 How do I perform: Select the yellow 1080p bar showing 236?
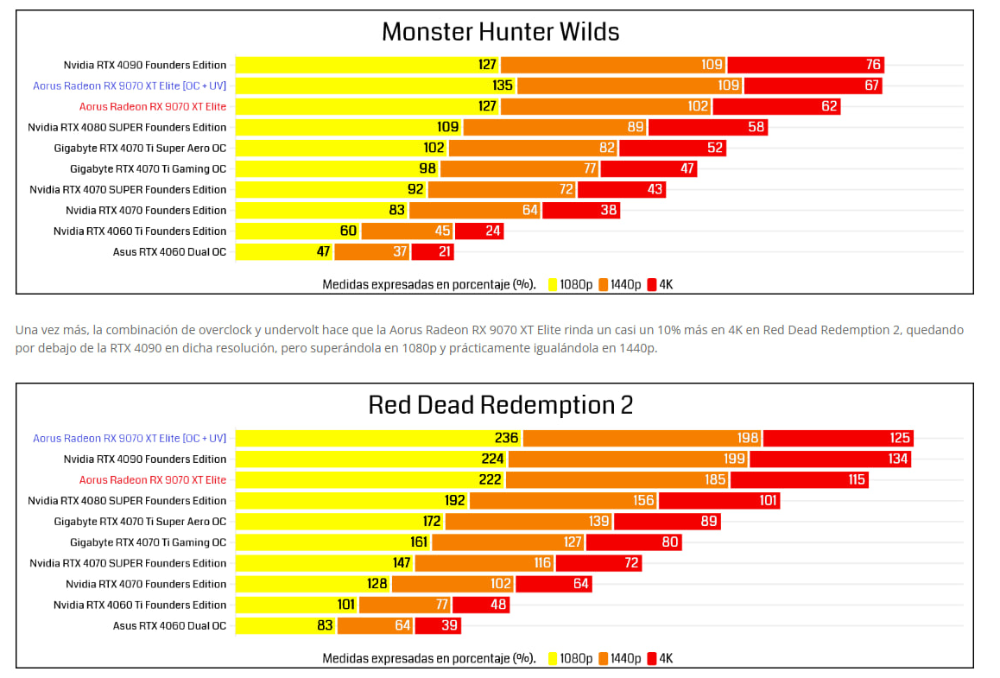377,438
